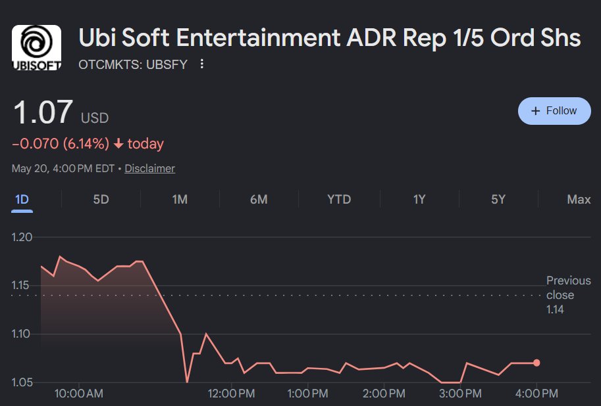The height and width of the screenshot is (406, 601).
Task: Click the 2:00 PM axis label
Action: point(384,394)
